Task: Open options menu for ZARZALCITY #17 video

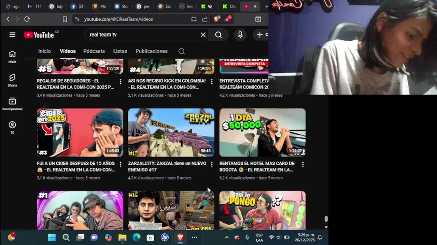Action: coord(212,164)
